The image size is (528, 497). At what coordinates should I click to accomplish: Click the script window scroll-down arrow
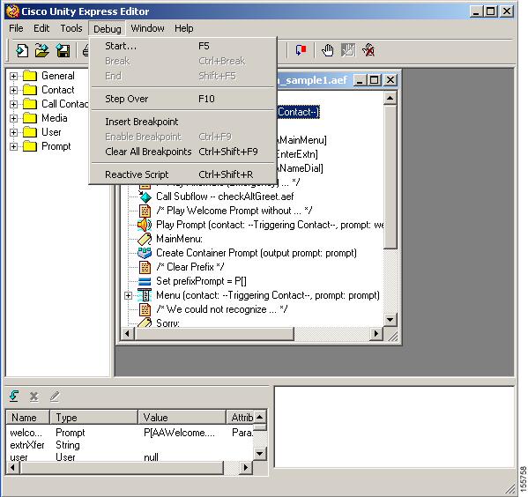[390, 320]
